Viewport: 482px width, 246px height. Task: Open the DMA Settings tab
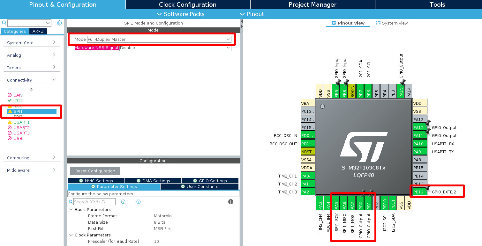click(x=153, y=181)
